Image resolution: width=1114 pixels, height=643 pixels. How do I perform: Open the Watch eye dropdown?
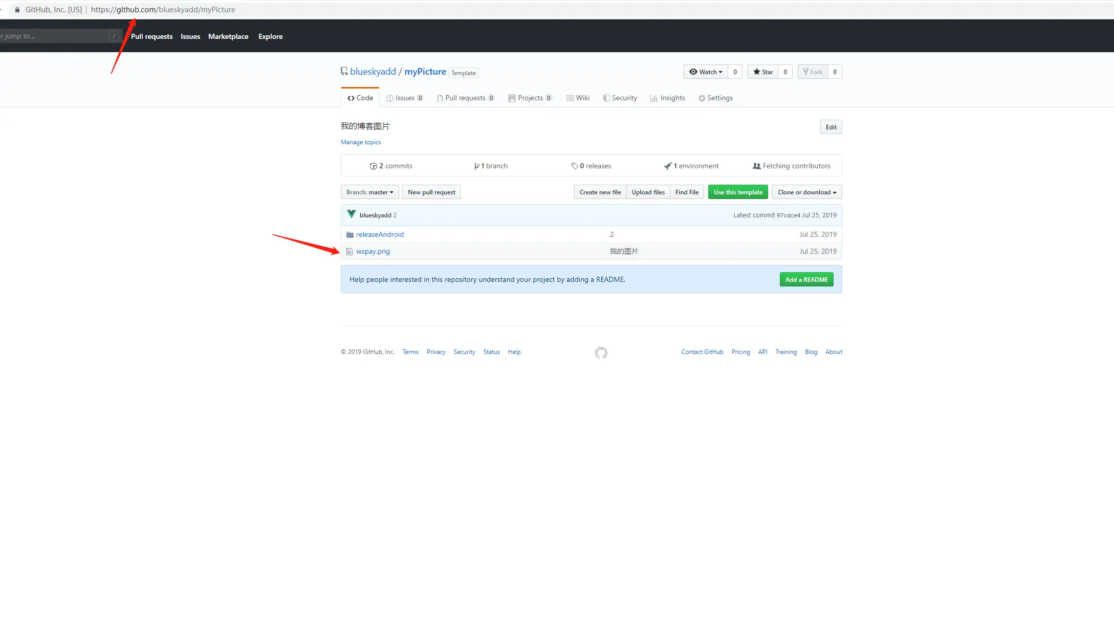tap(706, 72)
